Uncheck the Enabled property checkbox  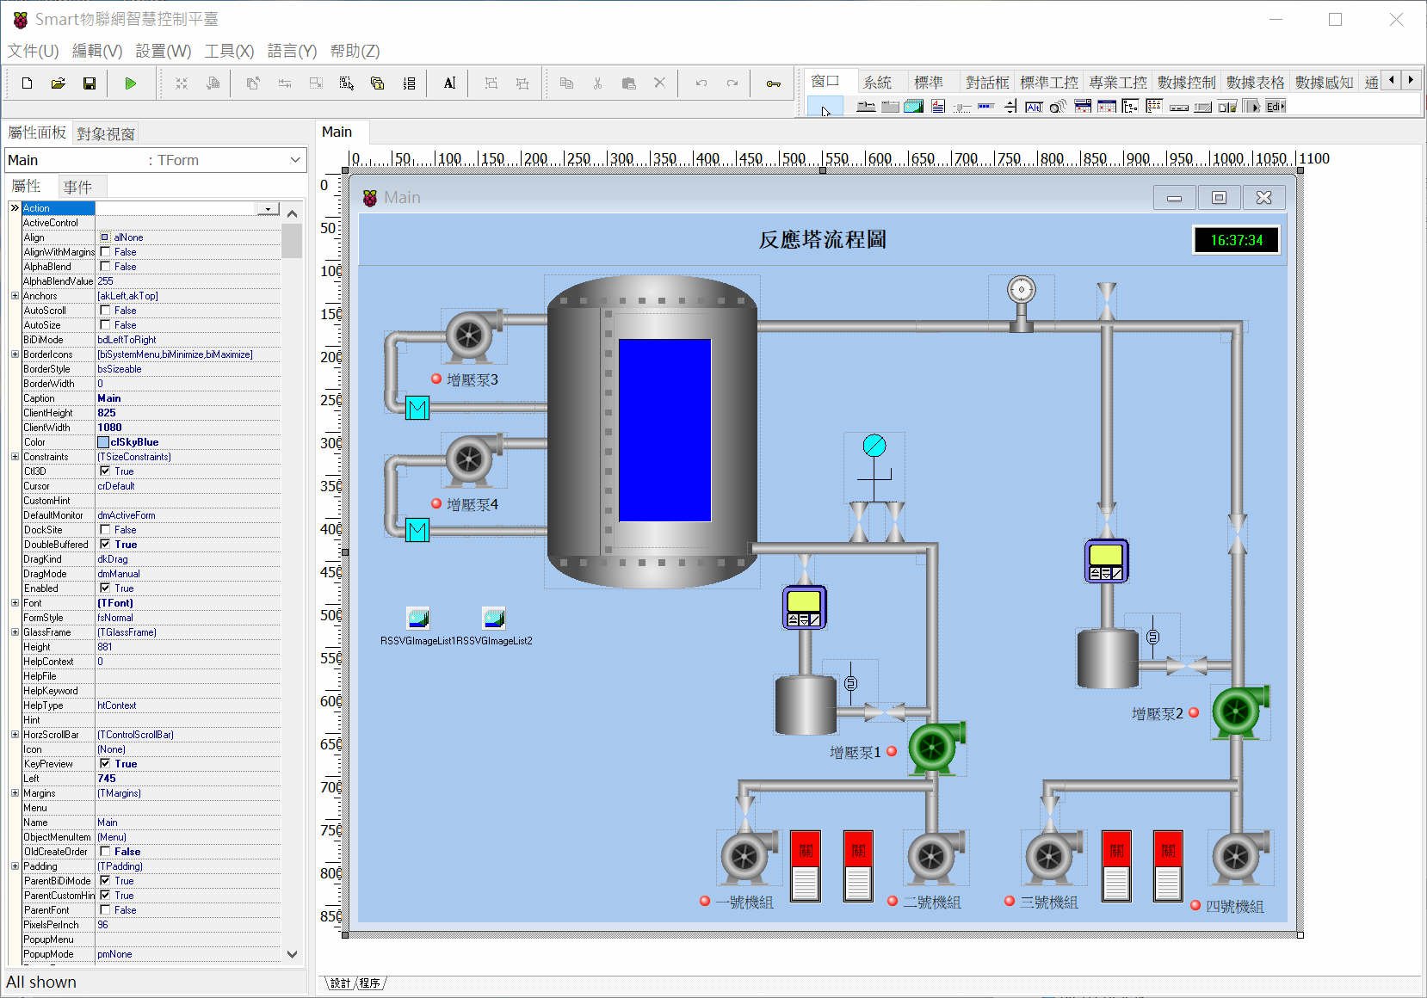(105, 588)
